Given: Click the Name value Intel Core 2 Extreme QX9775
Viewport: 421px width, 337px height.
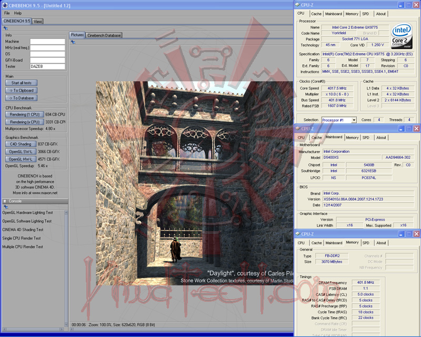Looking at the screenshot, I should coord(355,27).
